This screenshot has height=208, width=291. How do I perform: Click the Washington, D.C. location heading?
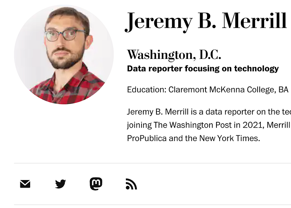(x=174, y=55)
